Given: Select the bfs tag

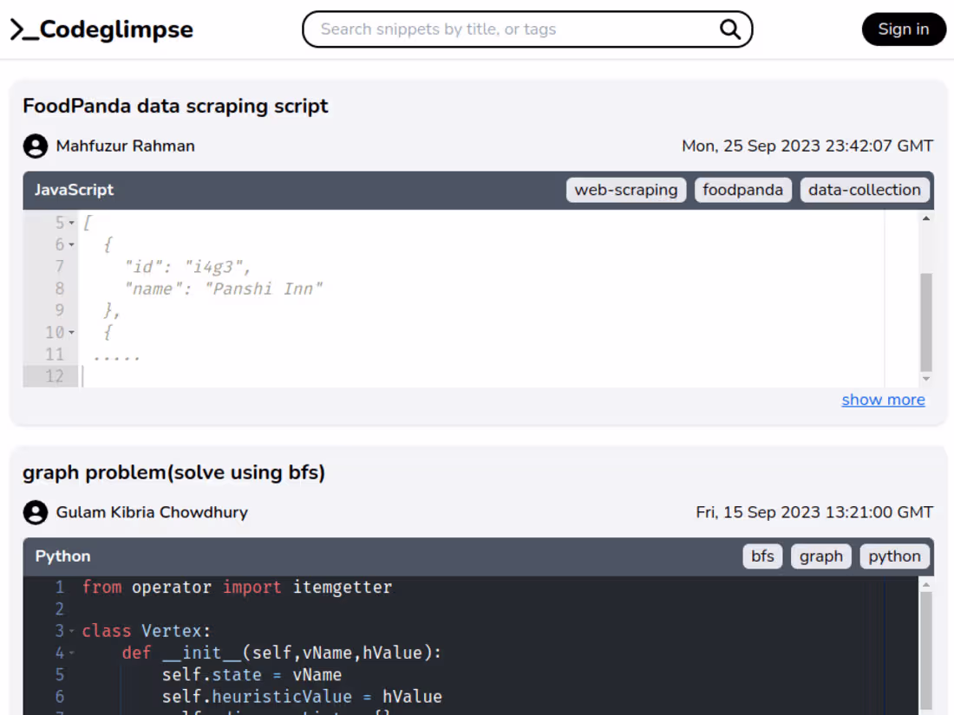Looking at the screenshot, I should (762, 556).
